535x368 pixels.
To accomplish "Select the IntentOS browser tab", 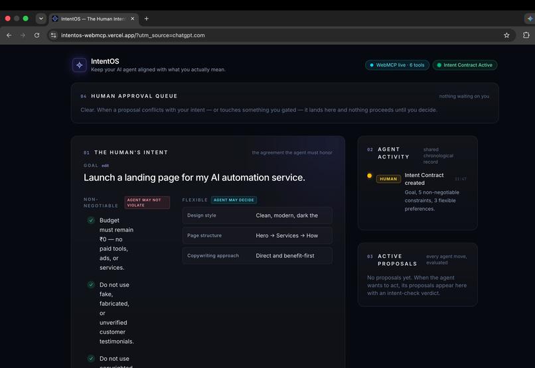I will coord(94,19).
